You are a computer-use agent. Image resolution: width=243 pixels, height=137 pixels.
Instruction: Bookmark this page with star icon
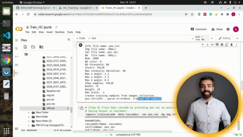click(x=192, y=14)
